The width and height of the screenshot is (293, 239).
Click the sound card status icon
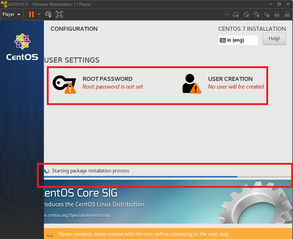(267, 15)
